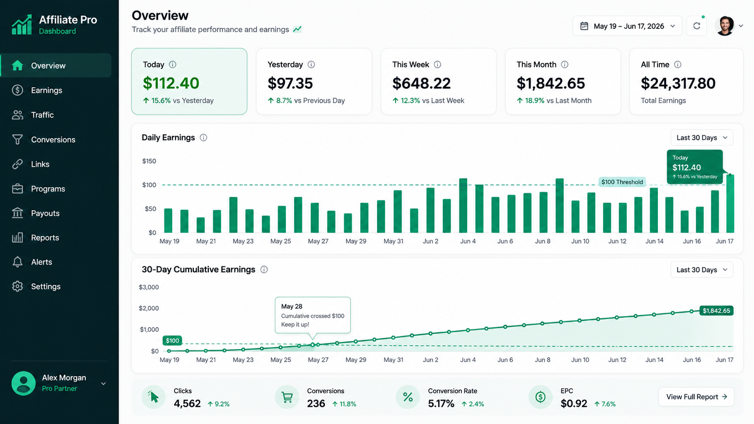The image size is (754, 424).
Task: Select the Conversions menu item
Action: click(56, 140)
